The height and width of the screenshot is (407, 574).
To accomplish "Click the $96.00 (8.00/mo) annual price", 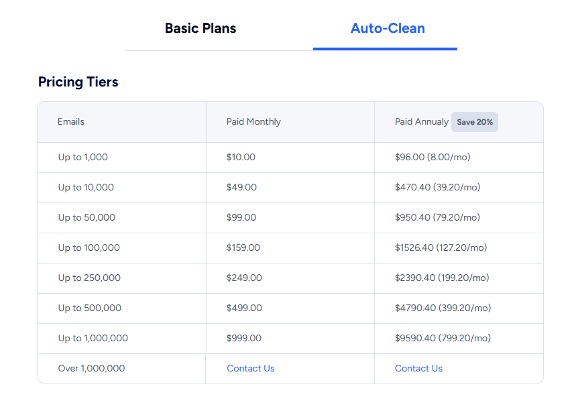I will (433, 157).
